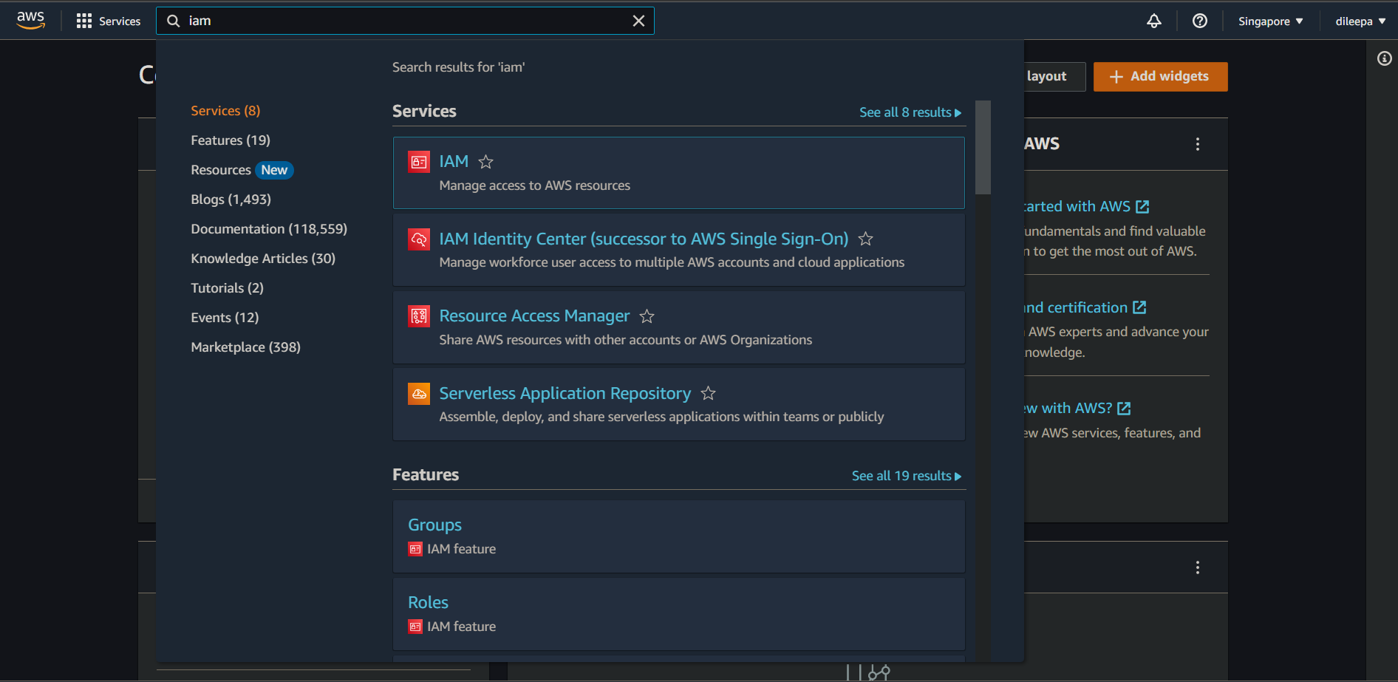The image size is (1398, 682).
Task: Open the Roles IAM feature
Action: click(x=428, y=602)
